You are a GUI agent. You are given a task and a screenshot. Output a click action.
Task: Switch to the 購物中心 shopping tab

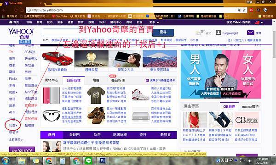[51, 80]
